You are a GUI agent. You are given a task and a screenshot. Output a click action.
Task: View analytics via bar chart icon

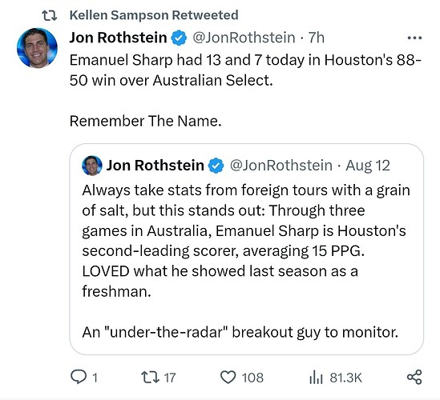316,377
